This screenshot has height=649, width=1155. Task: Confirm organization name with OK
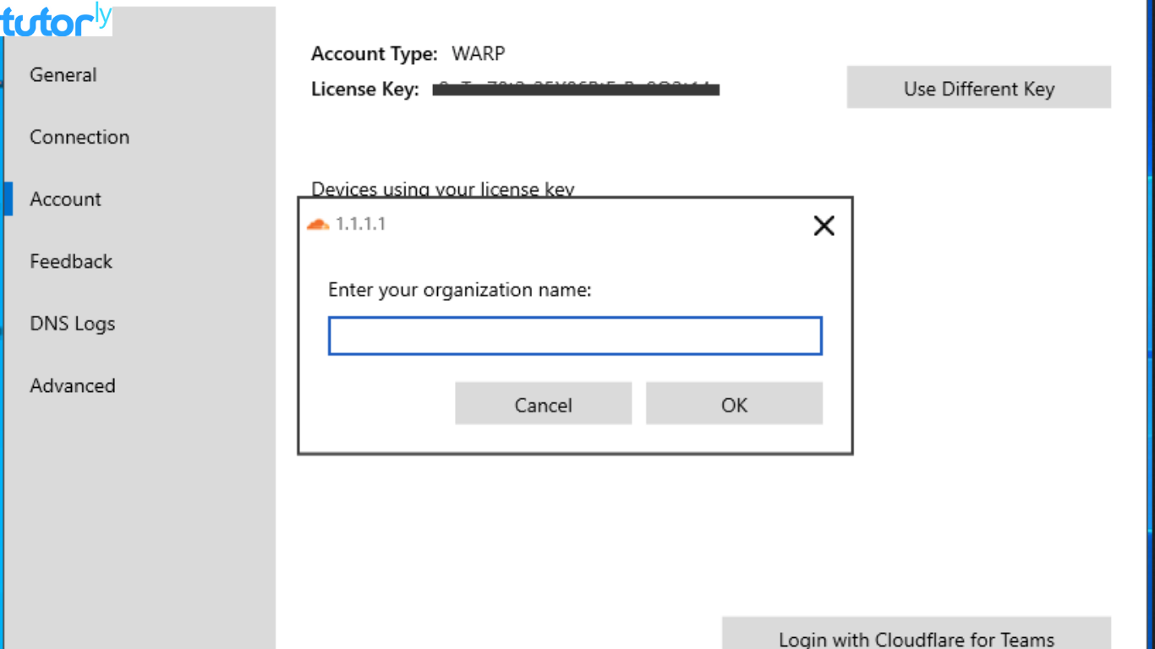(734, 404)
